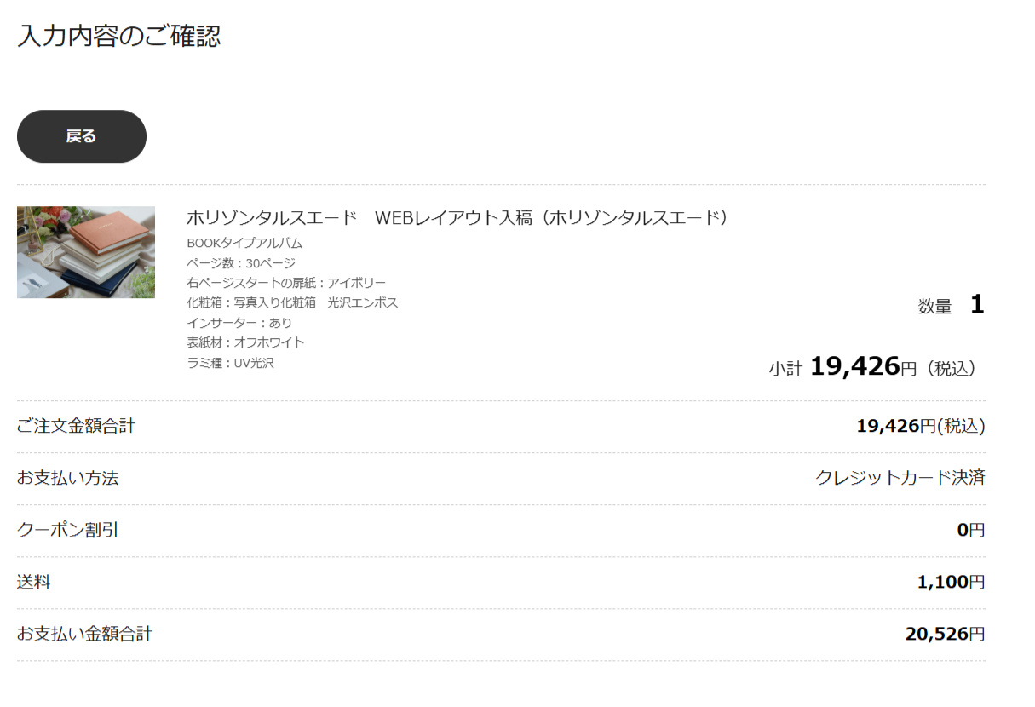Image resolution: width=1035 pixels, height=707 pixels.
Task: Click the お支払い金額合計 row label
Action: 84,635
